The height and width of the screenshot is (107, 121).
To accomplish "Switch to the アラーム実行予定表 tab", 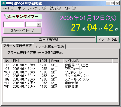I will point(18,46).
